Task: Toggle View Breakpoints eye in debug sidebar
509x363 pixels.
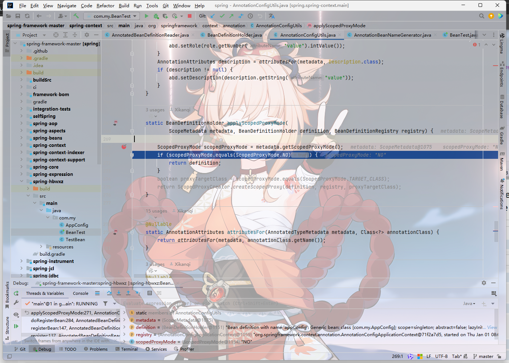Action: (x=16, y=315)
